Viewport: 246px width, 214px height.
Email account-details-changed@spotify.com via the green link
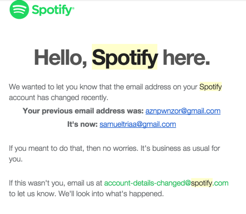(x=166, y=183)
